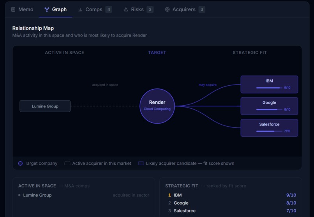Open the IBM acquirer card
This screenshot has height=217, width=314.
269,84
